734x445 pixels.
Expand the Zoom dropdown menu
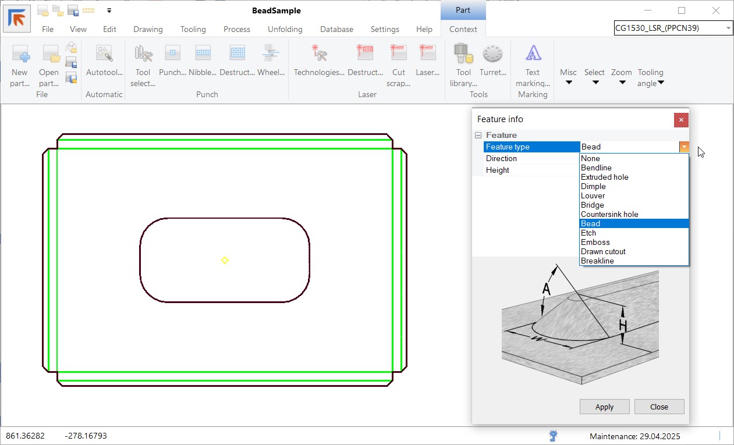pyautogui.click(x=622, y=77)
